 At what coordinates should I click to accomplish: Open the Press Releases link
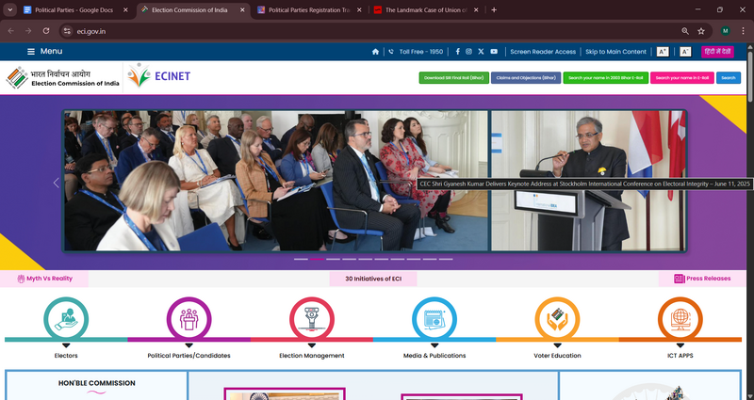(x=702, y=279)
